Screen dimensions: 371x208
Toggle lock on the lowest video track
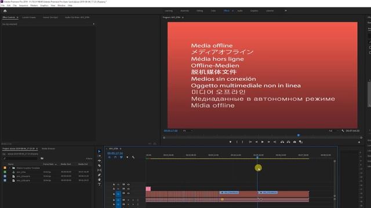tap(114, 194)
